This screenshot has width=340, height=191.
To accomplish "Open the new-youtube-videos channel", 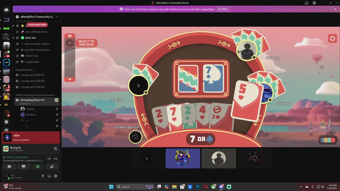I will click(x=37, y=44).
